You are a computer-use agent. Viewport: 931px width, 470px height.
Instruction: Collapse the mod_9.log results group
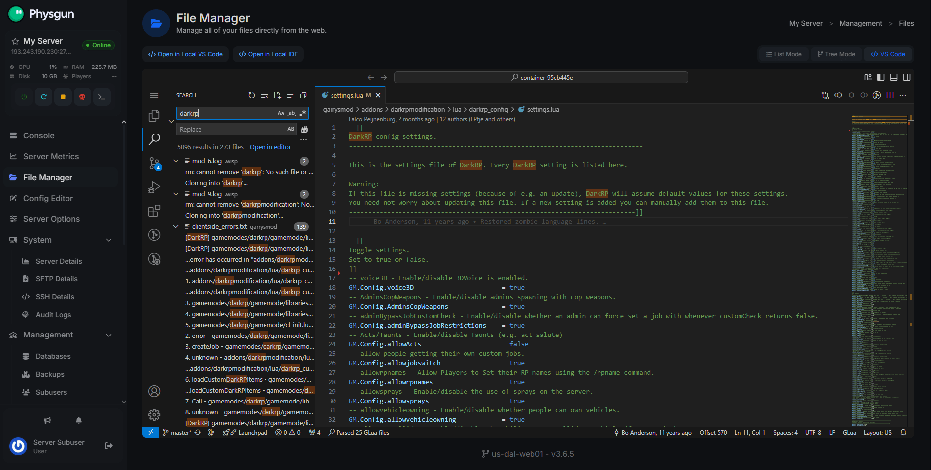pos(176,194)
